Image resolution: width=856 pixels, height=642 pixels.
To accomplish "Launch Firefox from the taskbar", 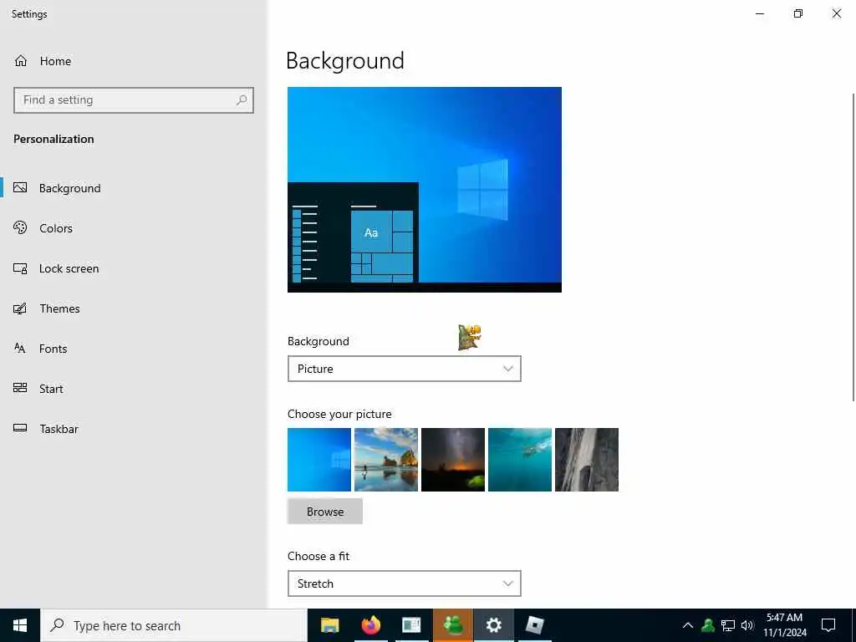I will click(370, 625).
